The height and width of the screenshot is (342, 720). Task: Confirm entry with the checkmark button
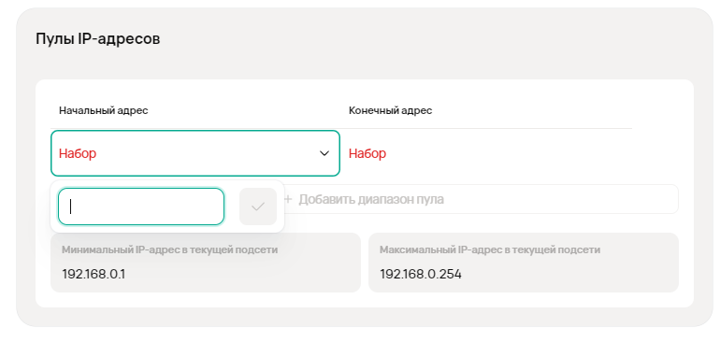258,207
